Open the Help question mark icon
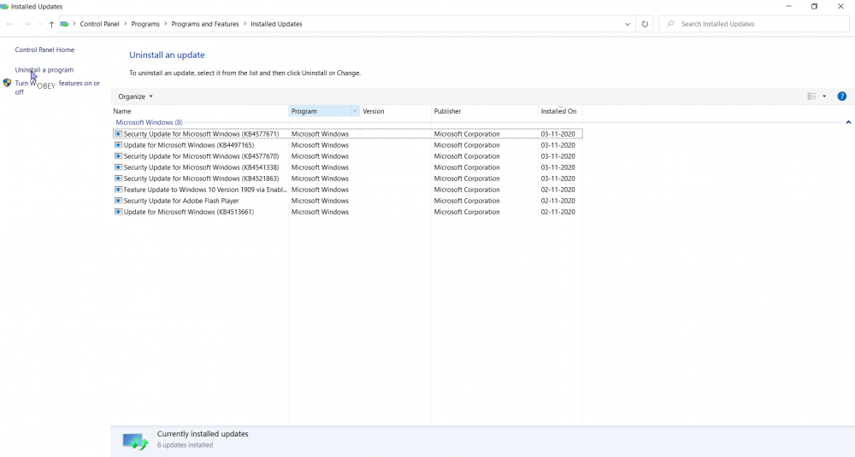 click(841, 97)
